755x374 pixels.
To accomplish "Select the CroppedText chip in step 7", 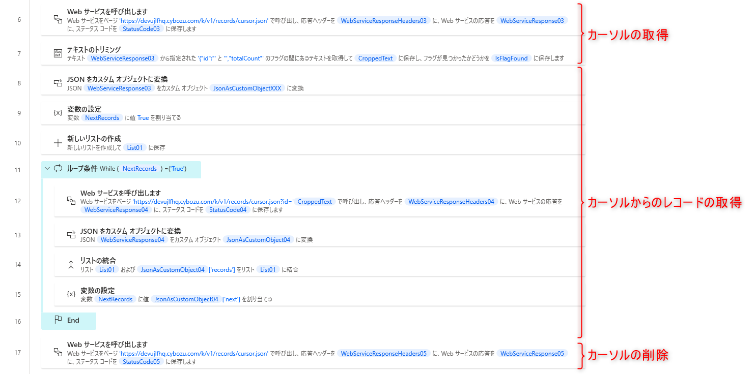I will coord(376,58).
